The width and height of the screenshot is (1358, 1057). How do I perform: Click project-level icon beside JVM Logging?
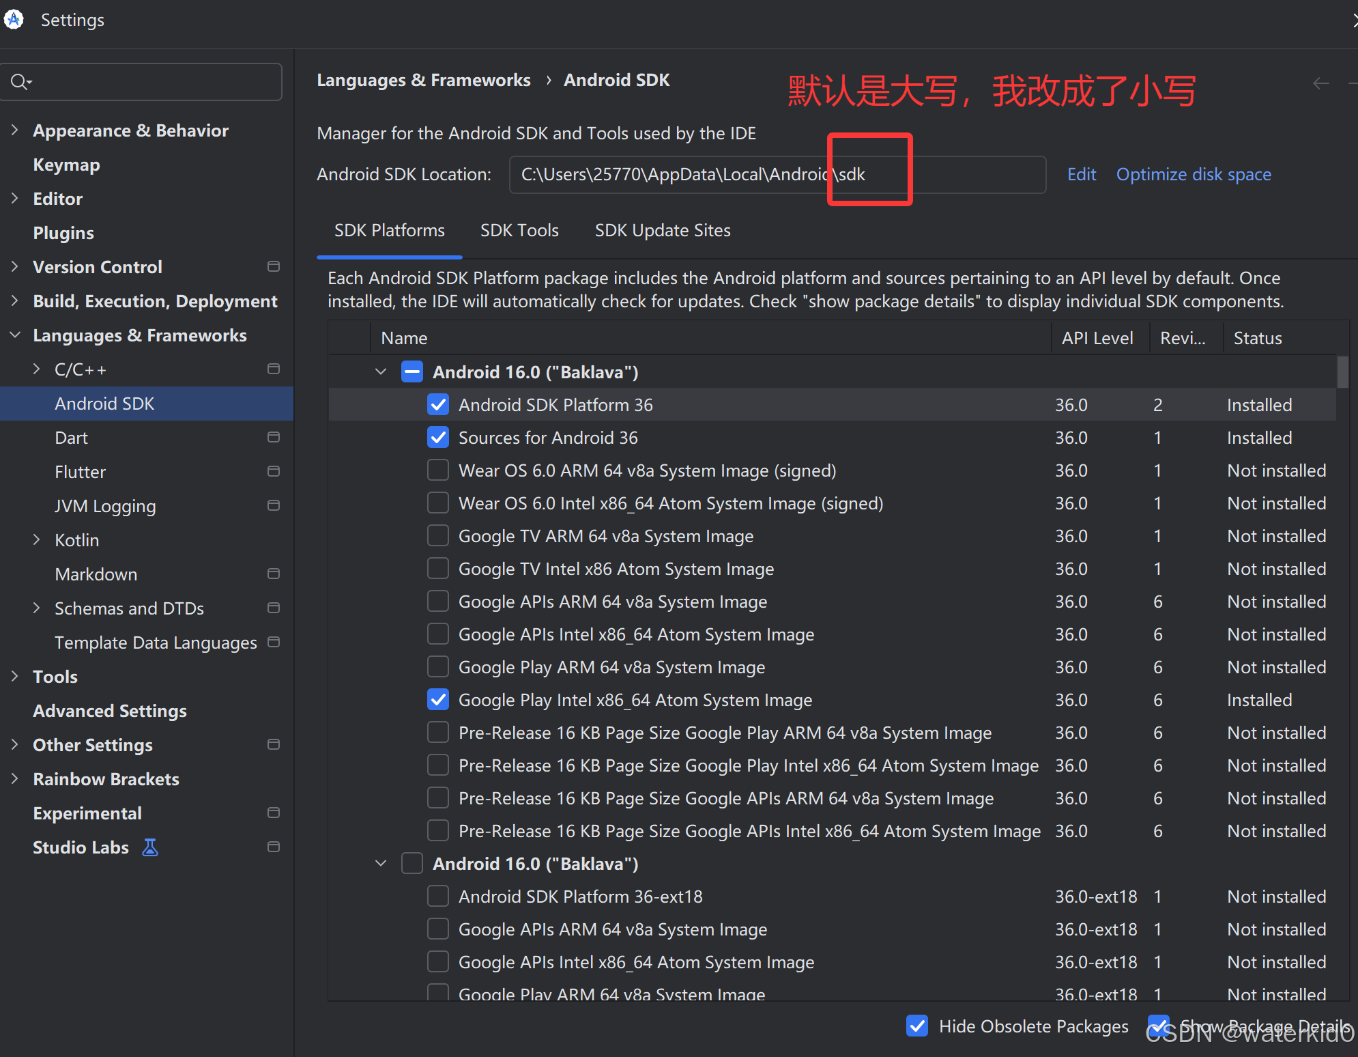[x=274, y=505]
